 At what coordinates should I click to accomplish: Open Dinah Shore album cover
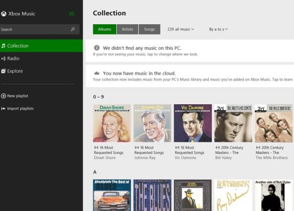pos(112,123)
